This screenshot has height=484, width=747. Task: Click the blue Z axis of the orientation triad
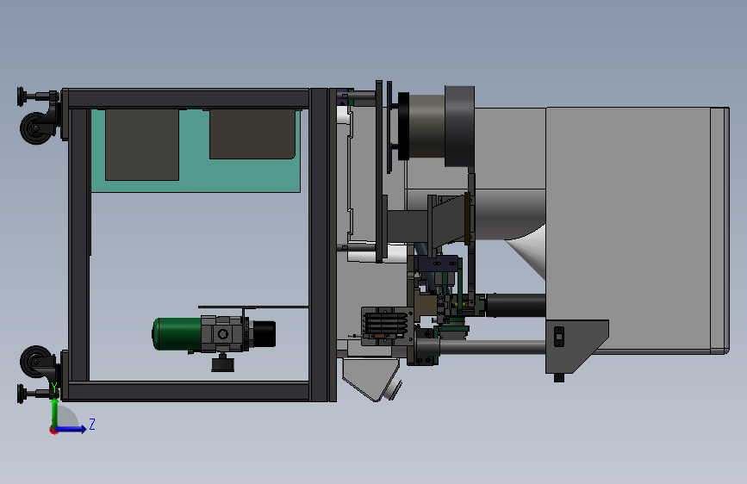coord(71,429)
